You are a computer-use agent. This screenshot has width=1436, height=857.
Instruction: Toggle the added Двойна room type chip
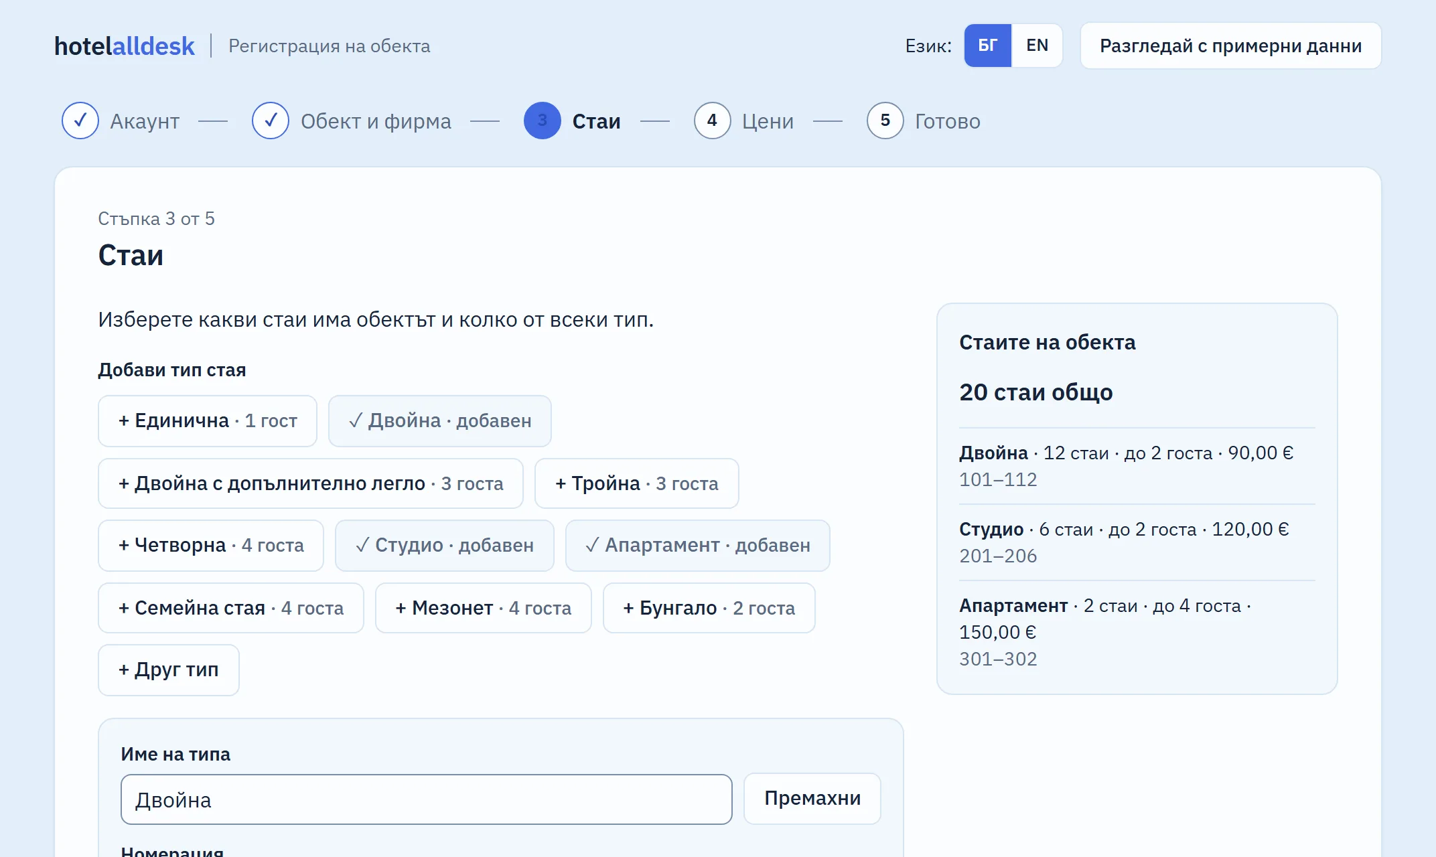pos(440,421)
